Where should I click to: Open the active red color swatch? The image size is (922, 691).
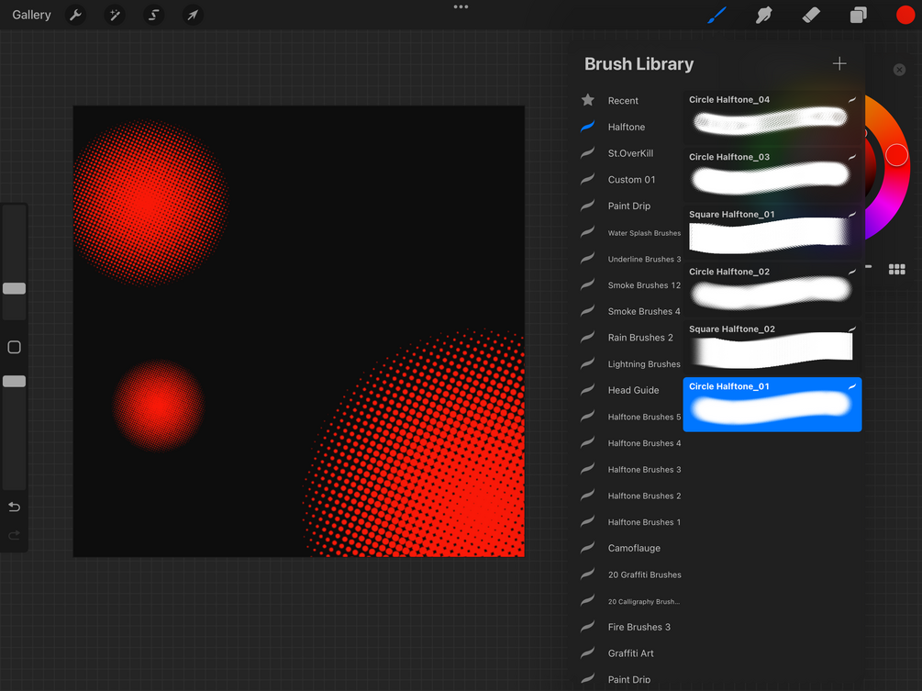tap(905, 15)
